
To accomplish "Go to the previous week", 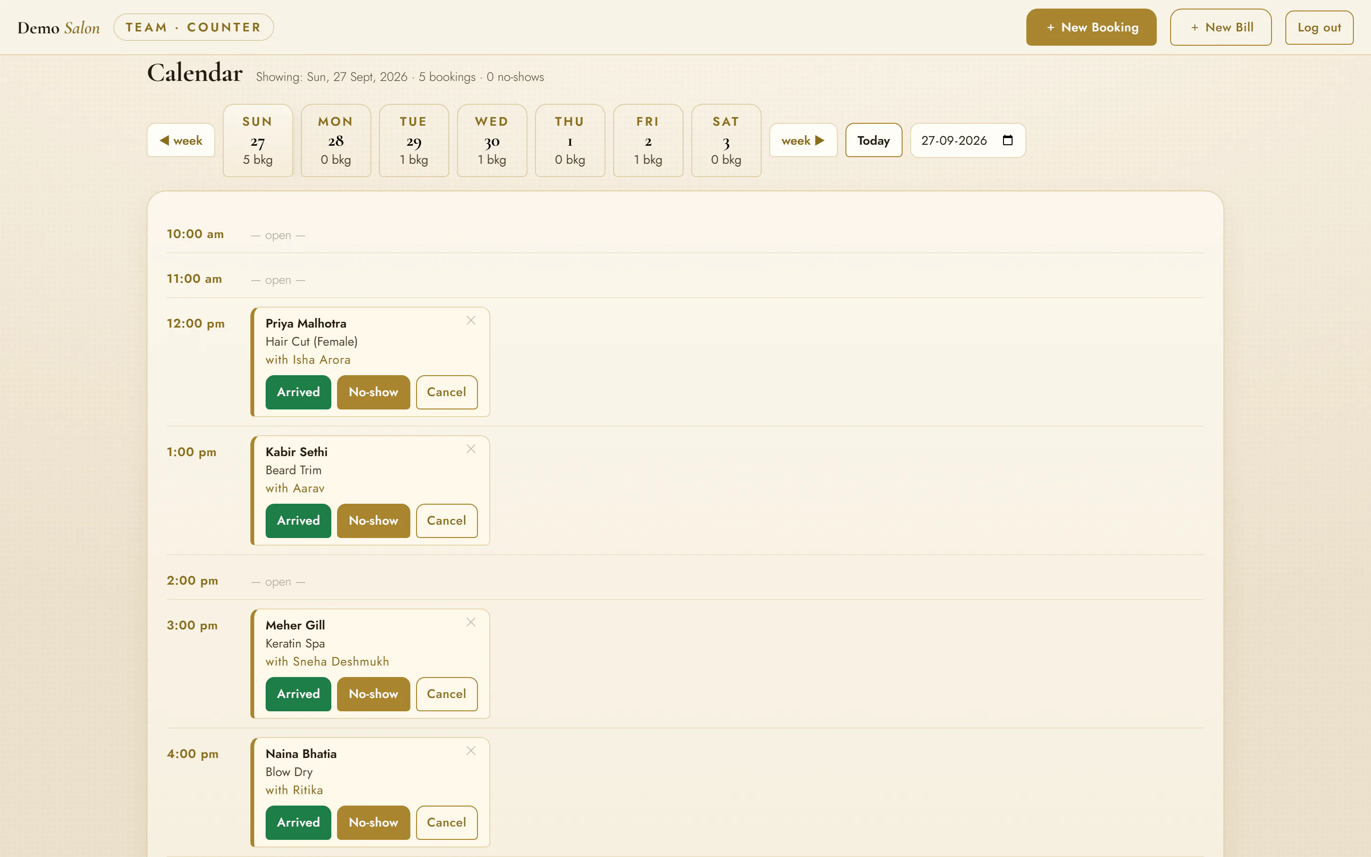I will pos(181,140).
